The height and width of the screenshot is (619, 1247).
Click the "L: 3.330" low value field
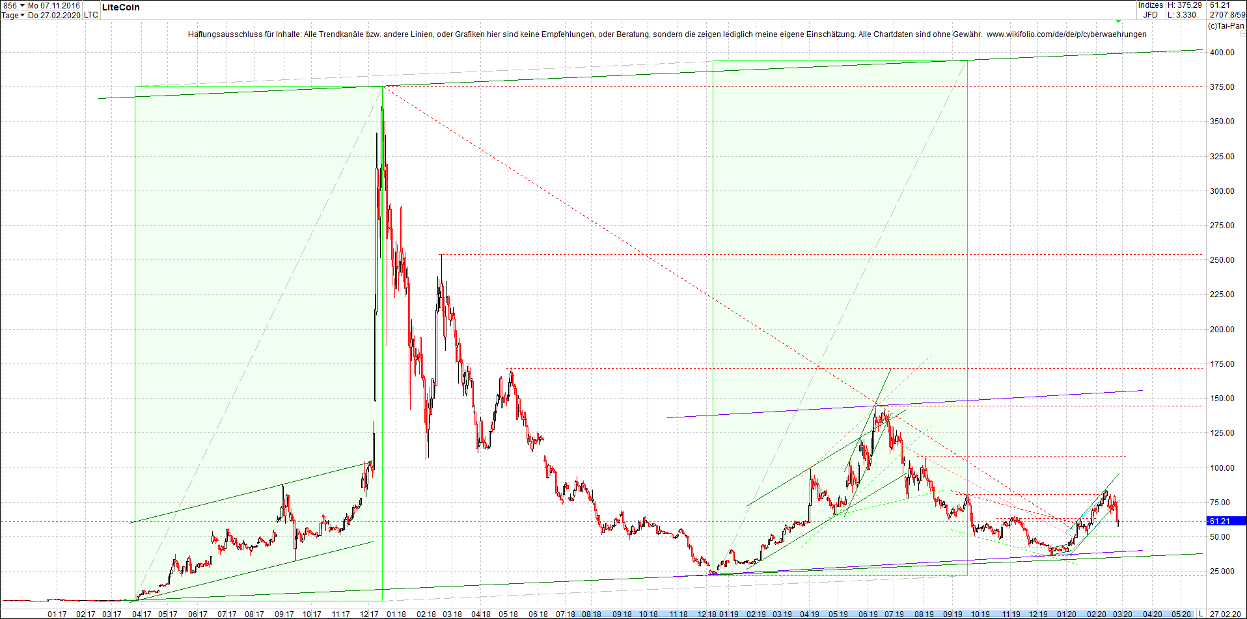pyautogui.click(x=1183, y=14)
